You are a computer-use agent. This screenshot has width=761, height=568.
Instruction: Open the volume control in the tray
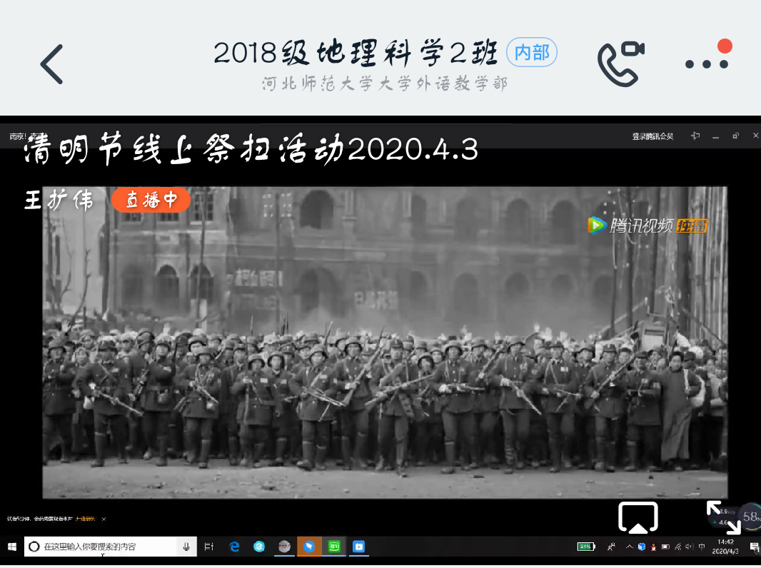(689, 547)
